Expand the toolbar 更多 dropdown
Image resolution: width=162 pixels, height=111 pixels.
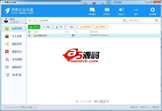pos(71,27)
